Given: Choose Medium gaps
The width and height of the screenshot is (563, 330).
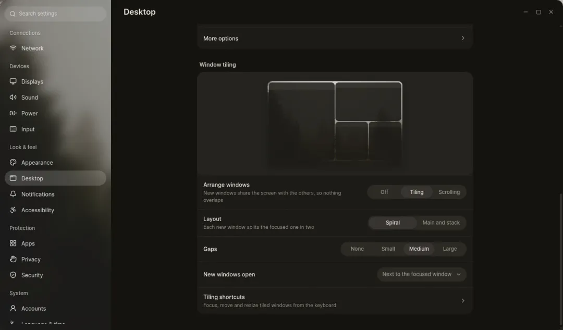Looking at the screenshot, I should 419,249.
